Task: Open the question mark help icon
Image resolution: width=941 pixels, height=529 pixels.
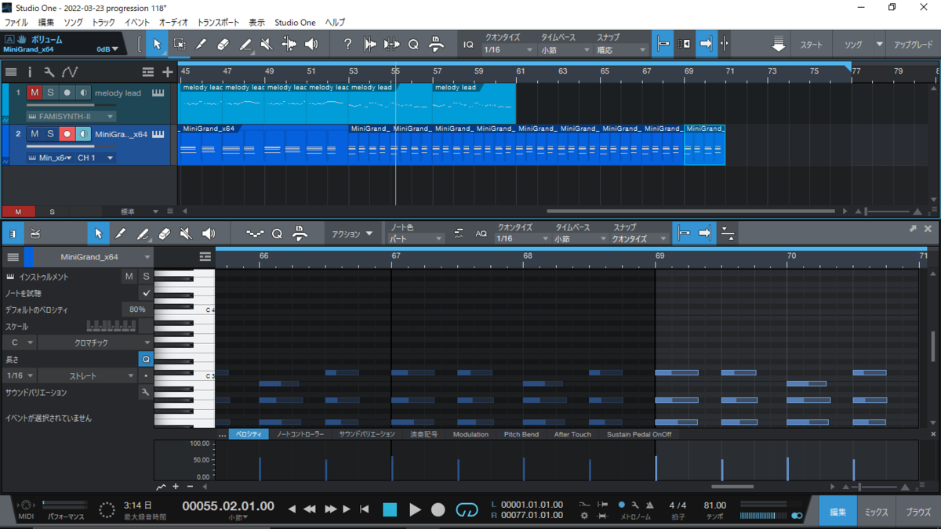Action: [348, 45]
